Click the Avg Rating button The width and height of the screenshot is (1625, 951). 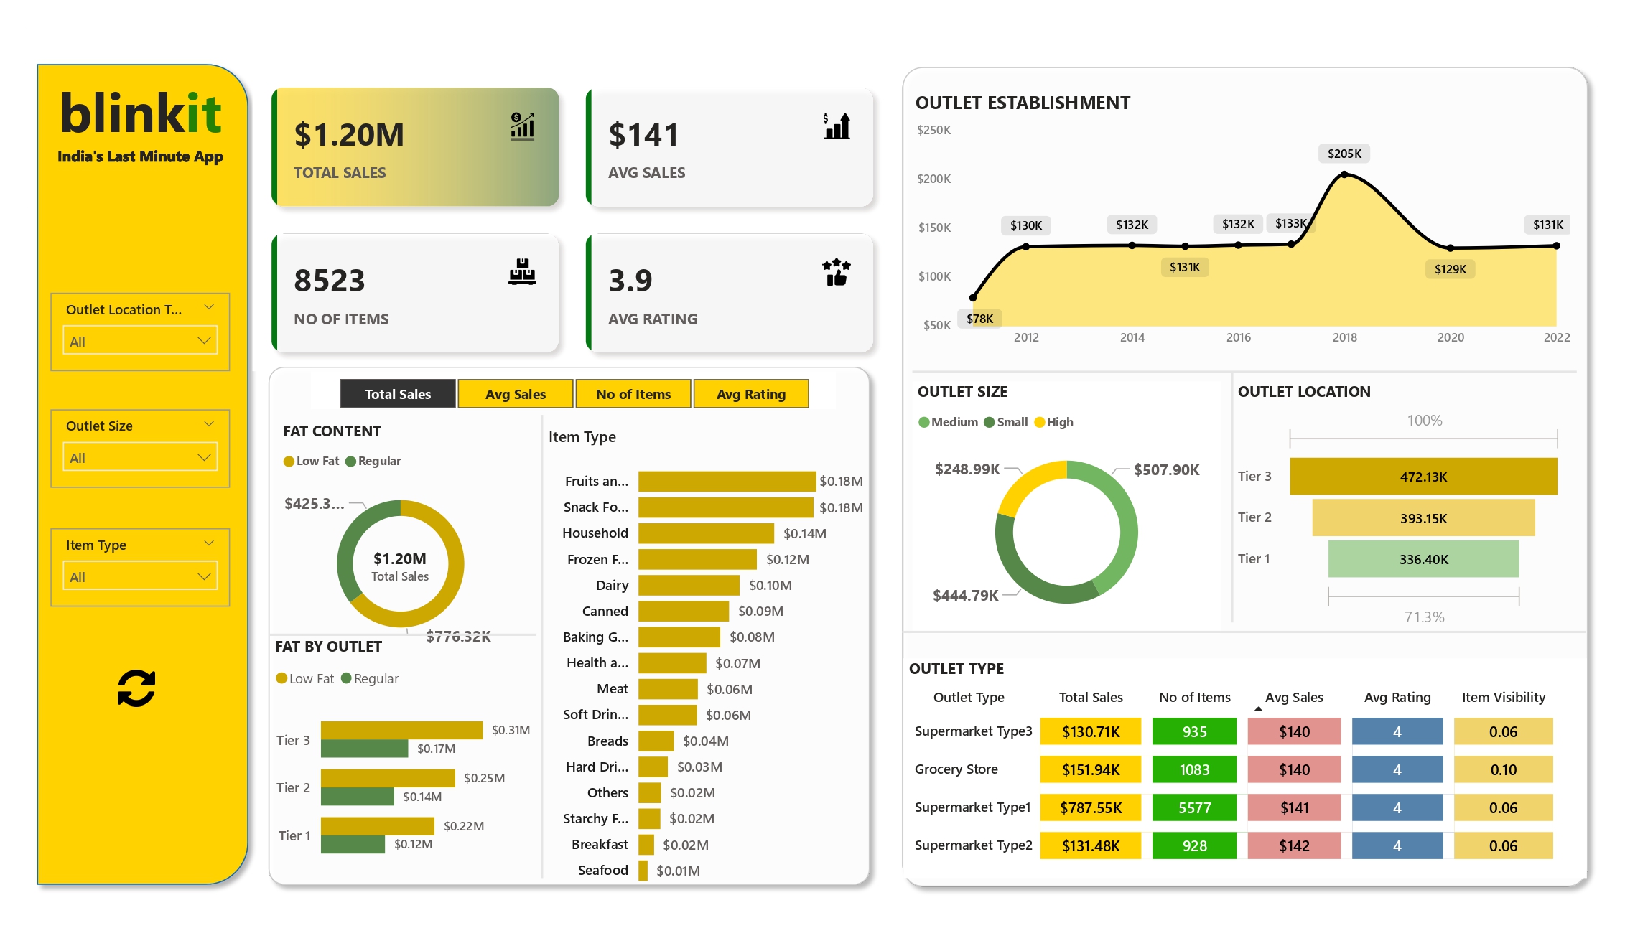point(750,394)
